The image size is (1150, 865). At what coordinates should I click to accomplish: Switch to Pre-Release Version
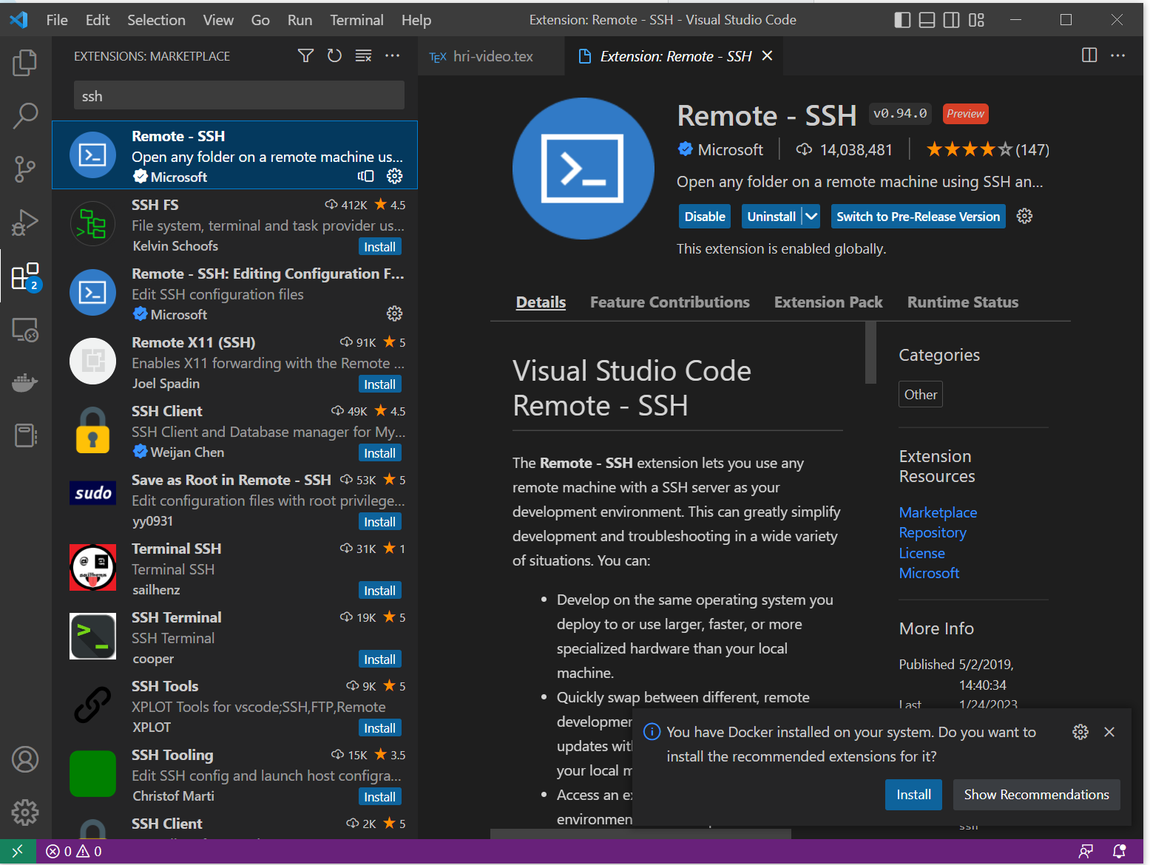(918, 216)
